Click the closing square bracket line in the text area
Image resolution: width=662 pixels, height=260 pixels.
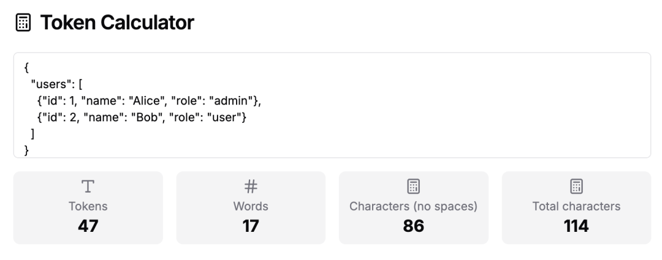point(32,133)
